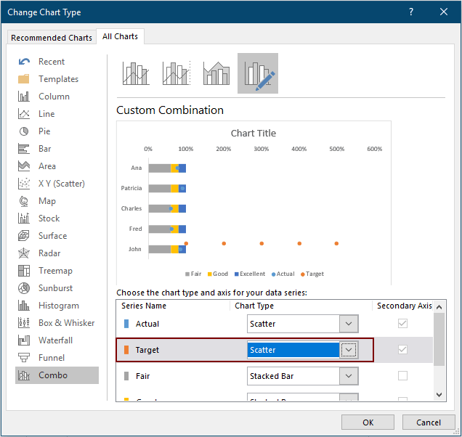Switch to the Recommended Charts tab
This screenshot has height=437, width=462.
coord(52,38)
